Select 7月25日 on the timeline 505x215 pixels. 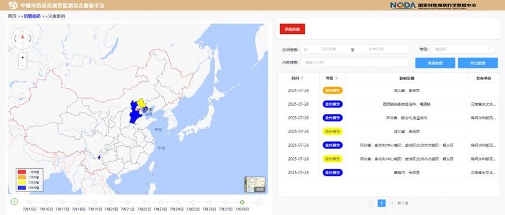193,202
